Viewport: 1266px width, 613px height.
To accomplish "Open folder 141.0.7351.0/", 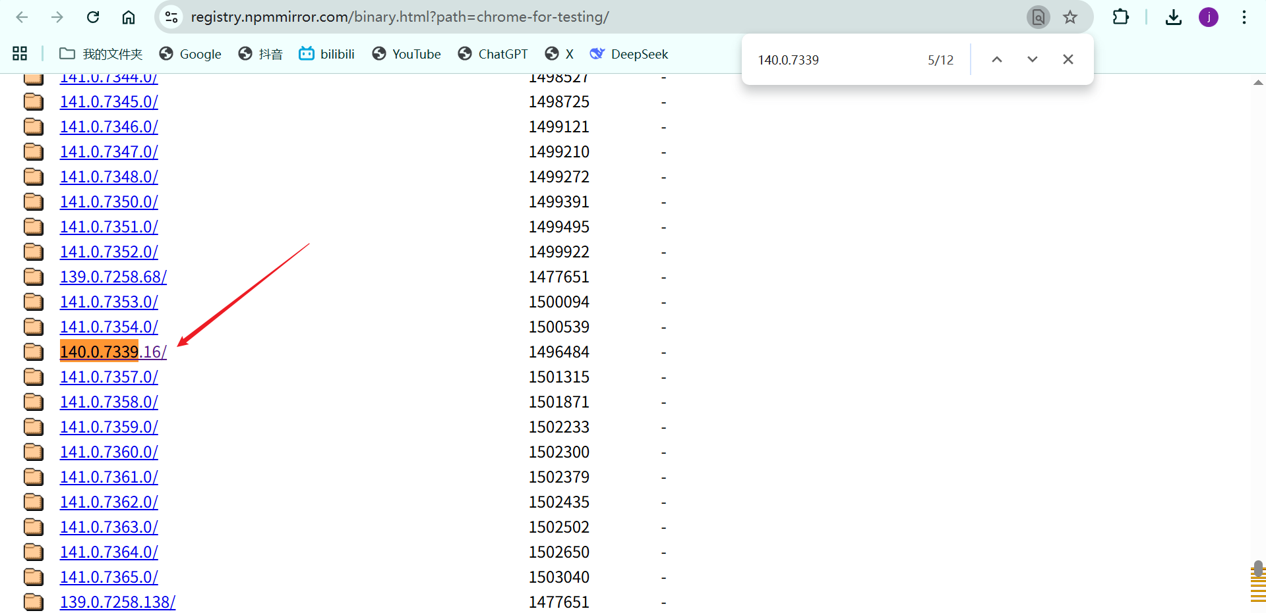I will [x=109, y=227].
